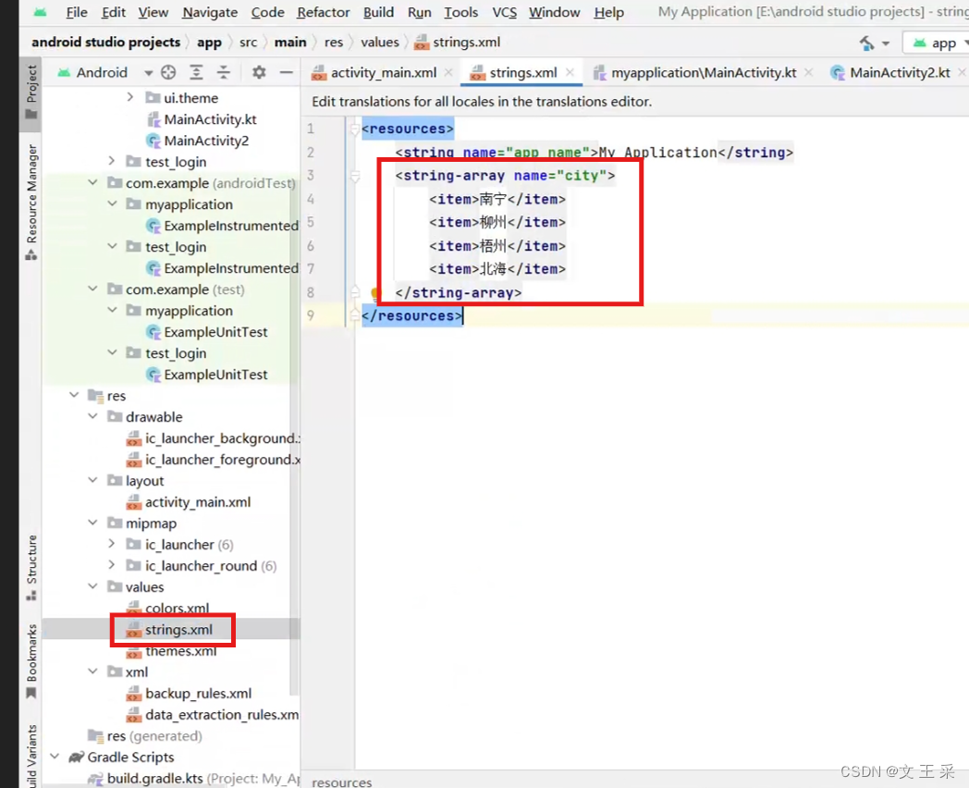Open the Build menu
969x788 pixels.
click(378, 12)
